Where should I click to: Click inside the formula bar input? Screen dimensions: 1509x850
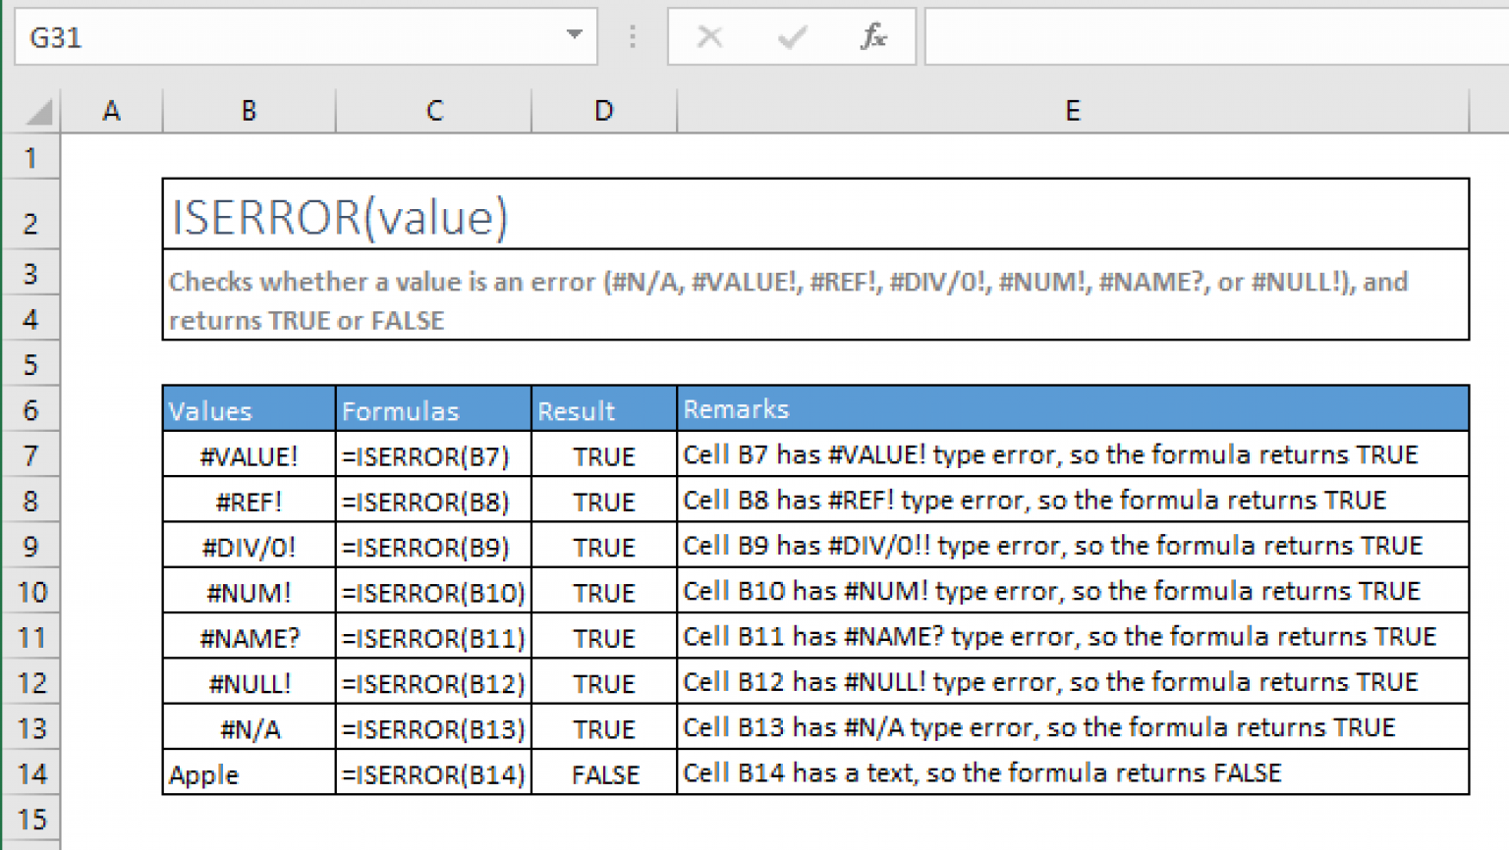[x=1216, y=37]
